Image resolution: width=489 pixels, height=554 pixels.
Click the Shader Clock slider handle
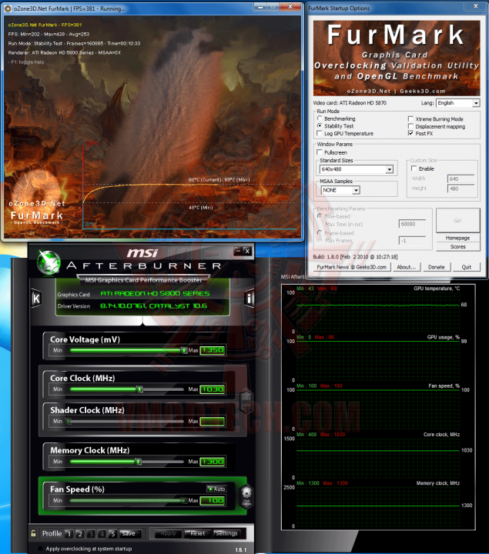click(69, 421)
